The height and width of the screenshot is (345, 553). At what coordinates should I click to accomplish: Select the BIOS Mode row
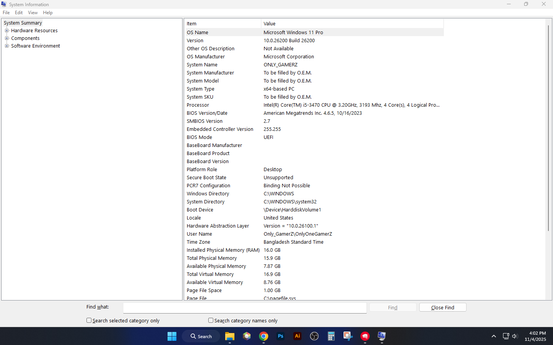point(314,137)
